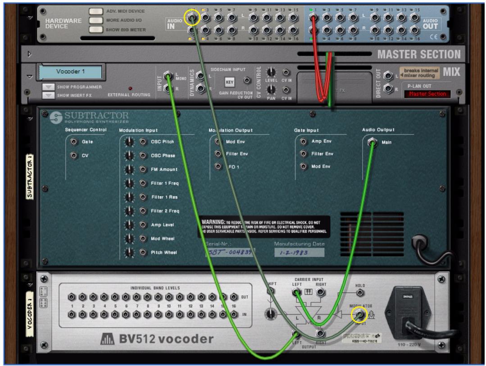
Task: Toggle the SHOW BIG METER button
Action: 96,29
